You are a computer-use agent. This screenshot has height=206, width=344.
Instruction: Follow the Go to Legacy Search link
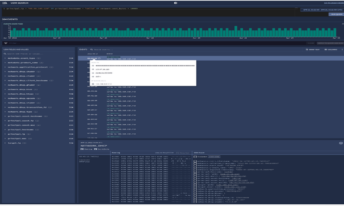(334, 3)
